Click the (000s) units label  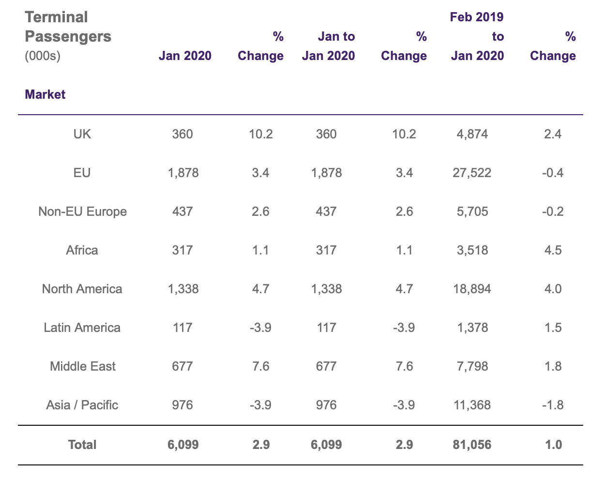(43, 56)
